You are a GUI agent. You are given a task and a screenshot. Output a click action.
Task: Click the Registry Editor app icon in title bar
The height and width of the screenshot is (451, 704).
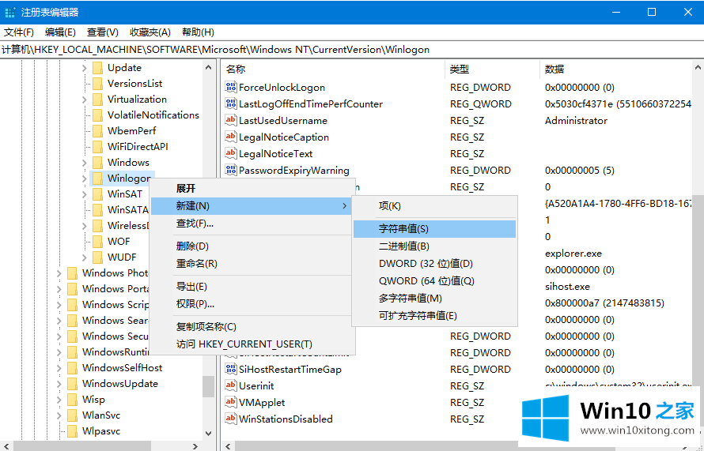(9, 12)
